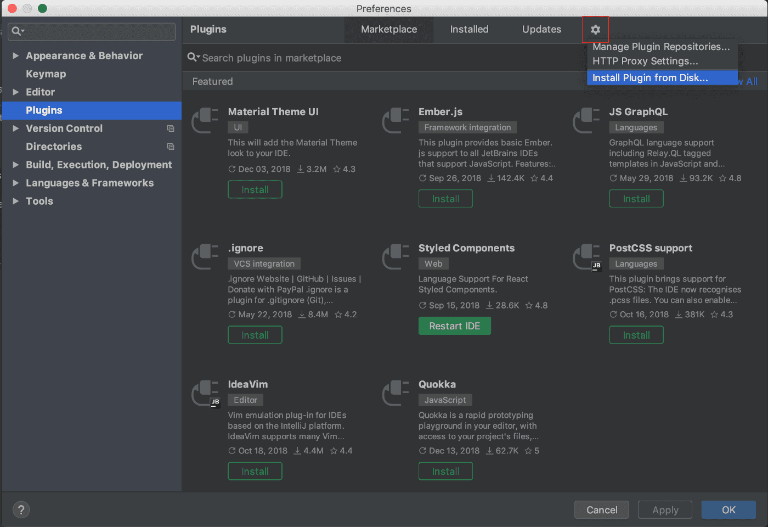
Task: Switch to the Installed tab
Action: [x=470, y=30]
